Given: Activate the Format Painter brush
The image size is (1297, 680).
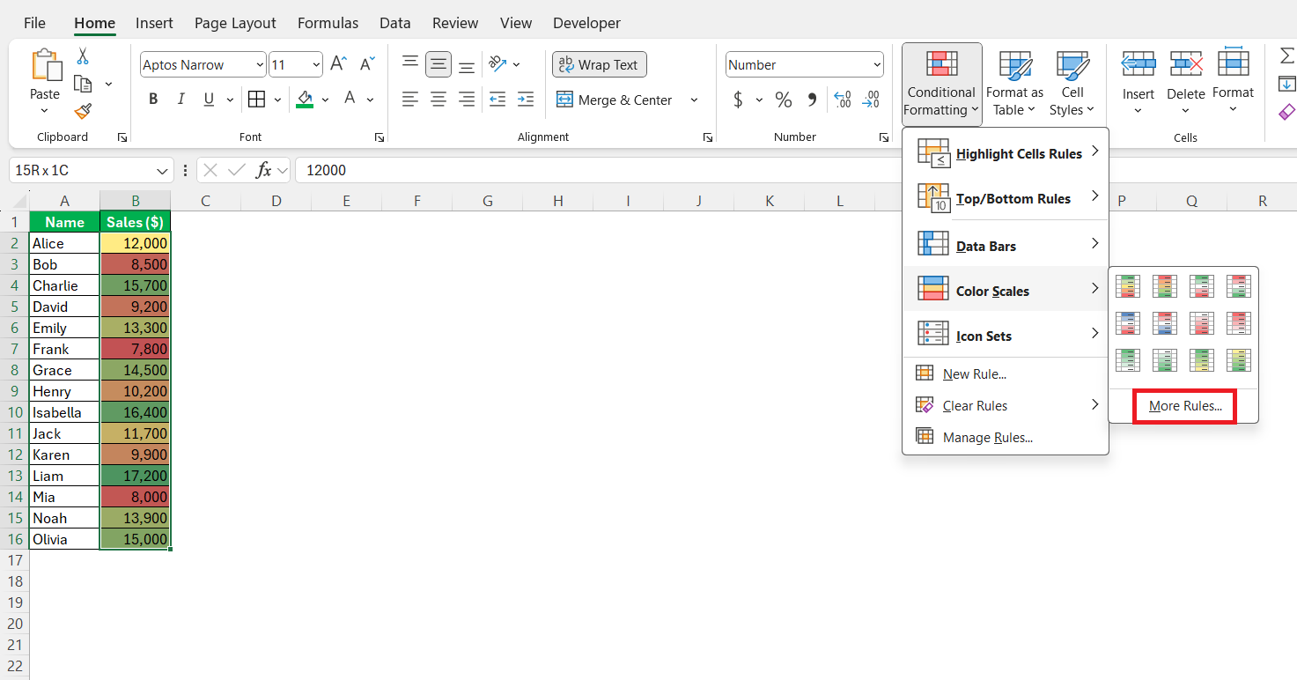Looking at the screenshot, I should click(x=83, y=111).
